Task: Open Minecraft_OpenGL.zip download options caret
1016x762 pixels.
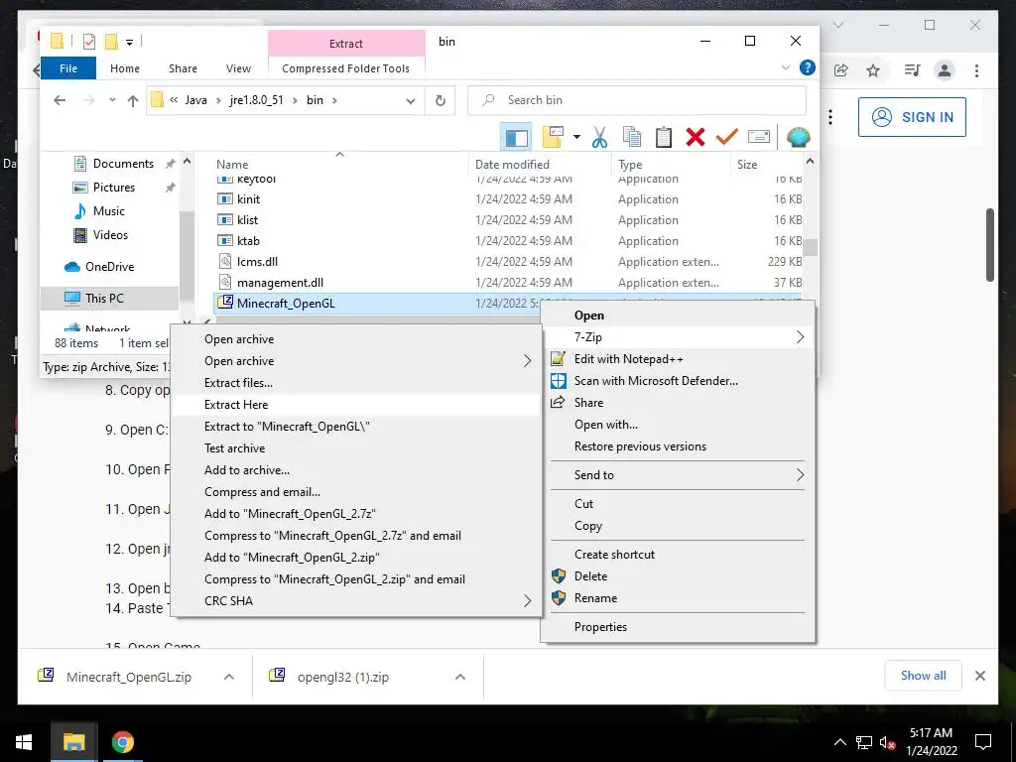Action: coord(229,677)
